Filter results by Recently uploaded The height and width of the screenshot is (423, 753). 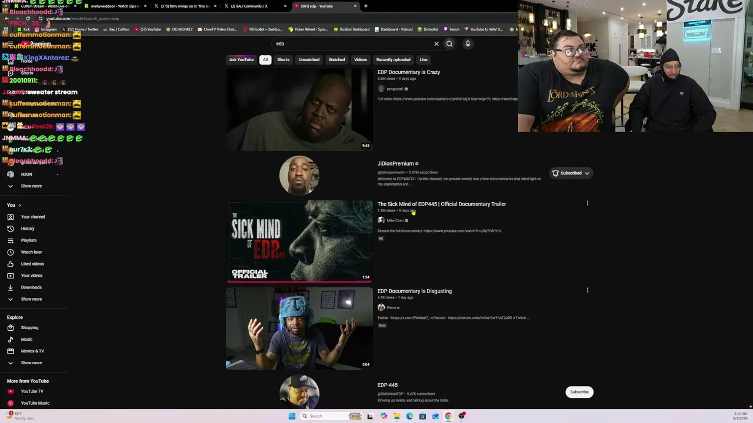pyautogui.click(x=394, y=59)
